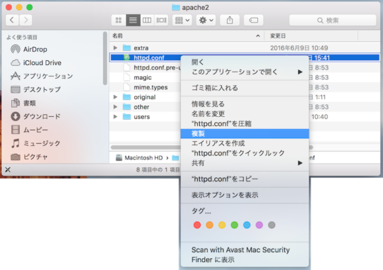This screenshot has width=383, height=270.
Task: Toggle the sort direction arrow
Action: pos(258,36)
